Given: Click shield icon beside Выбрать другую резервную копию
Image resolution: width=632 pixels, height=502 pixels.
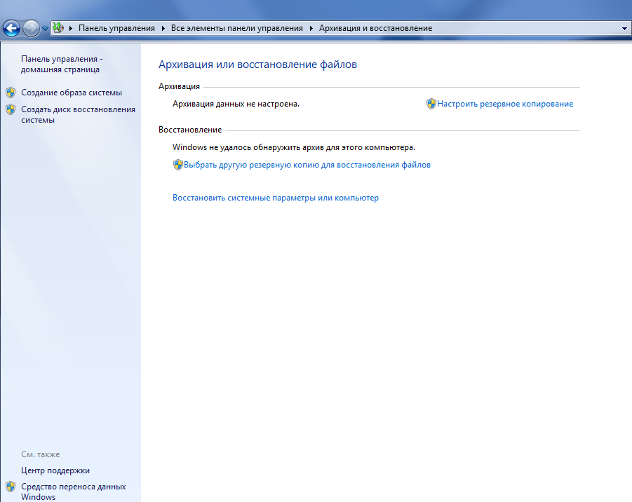Looking at the screenshot, I should pyautogui.click(x=177, y=165).
